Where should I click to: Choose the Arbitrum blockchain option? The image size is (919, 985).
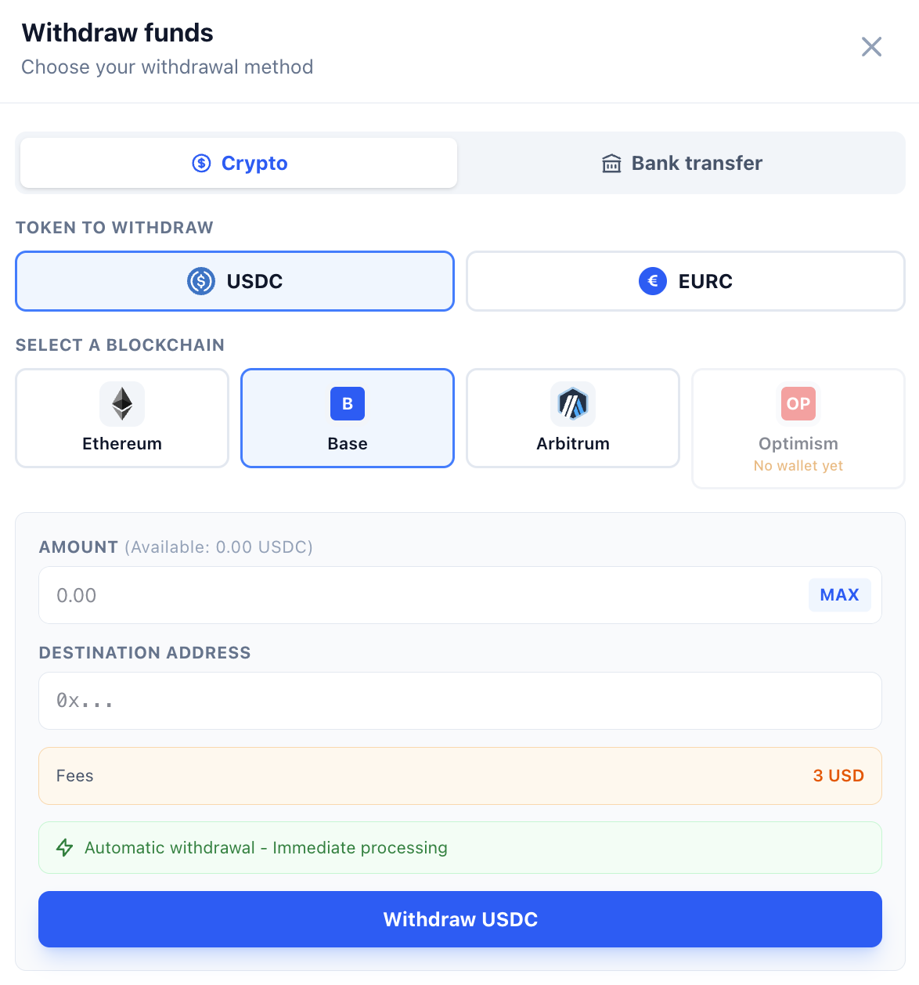coord(573,418)
